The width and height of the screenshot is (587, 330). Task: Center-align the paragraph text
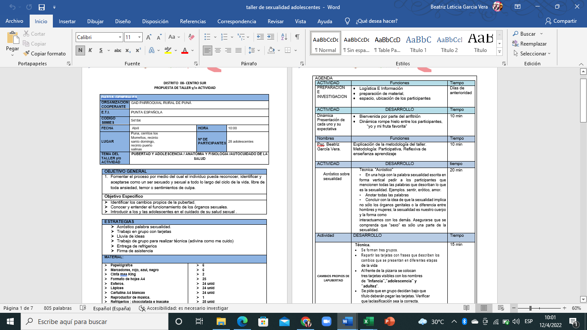(x=218, y=50)
